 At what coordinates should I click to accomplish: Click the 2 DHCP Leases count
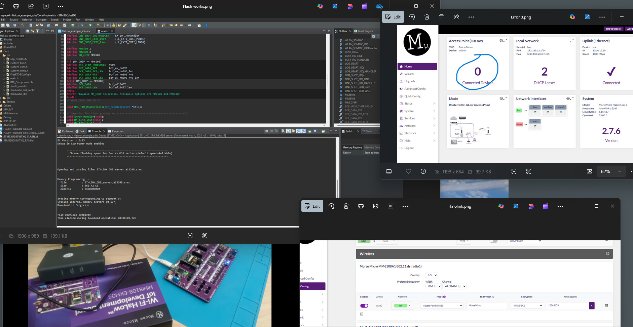point(545,72)
